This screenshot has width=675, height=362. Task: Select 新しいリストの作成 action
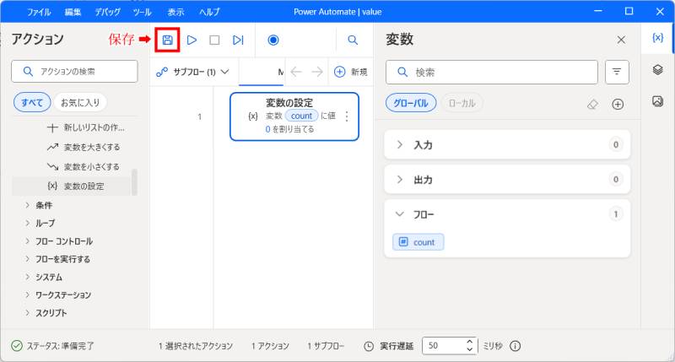pos(86,127)
